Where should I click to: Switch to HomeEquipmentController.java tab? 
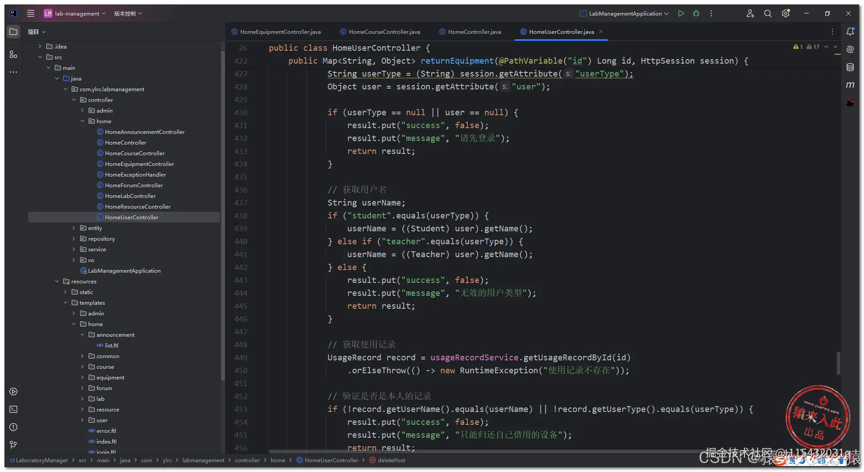coord(276,32)
